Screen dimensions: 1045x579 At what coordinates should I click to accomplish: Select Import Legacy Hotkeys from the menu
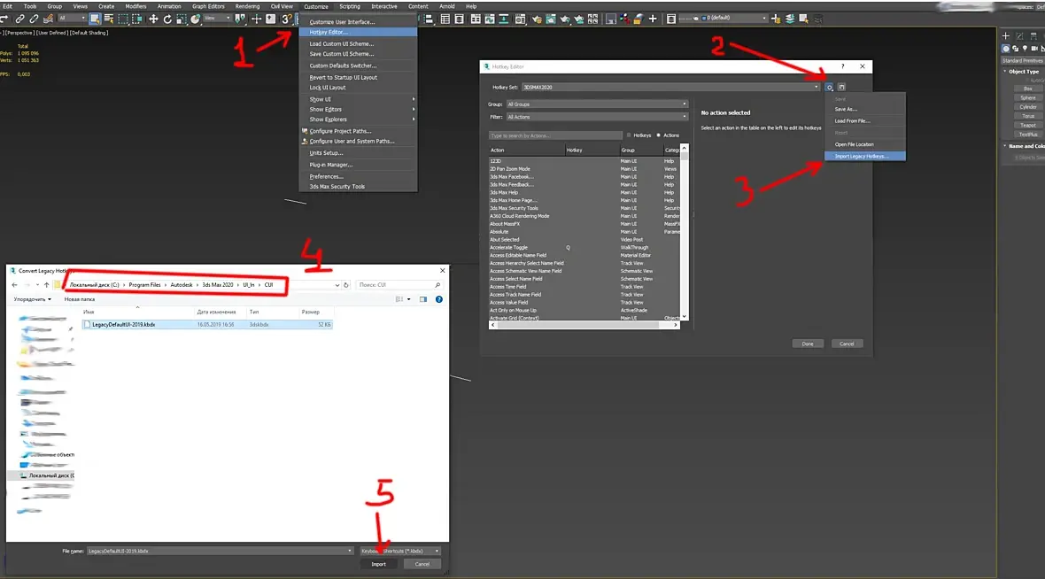pos(865,157)
